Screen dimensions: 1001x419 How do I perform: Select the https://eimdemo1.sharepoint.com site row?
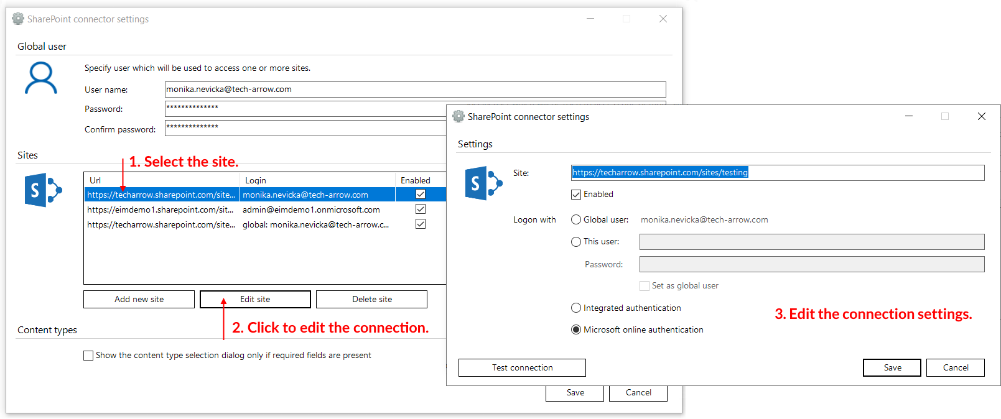pos(265,209)
